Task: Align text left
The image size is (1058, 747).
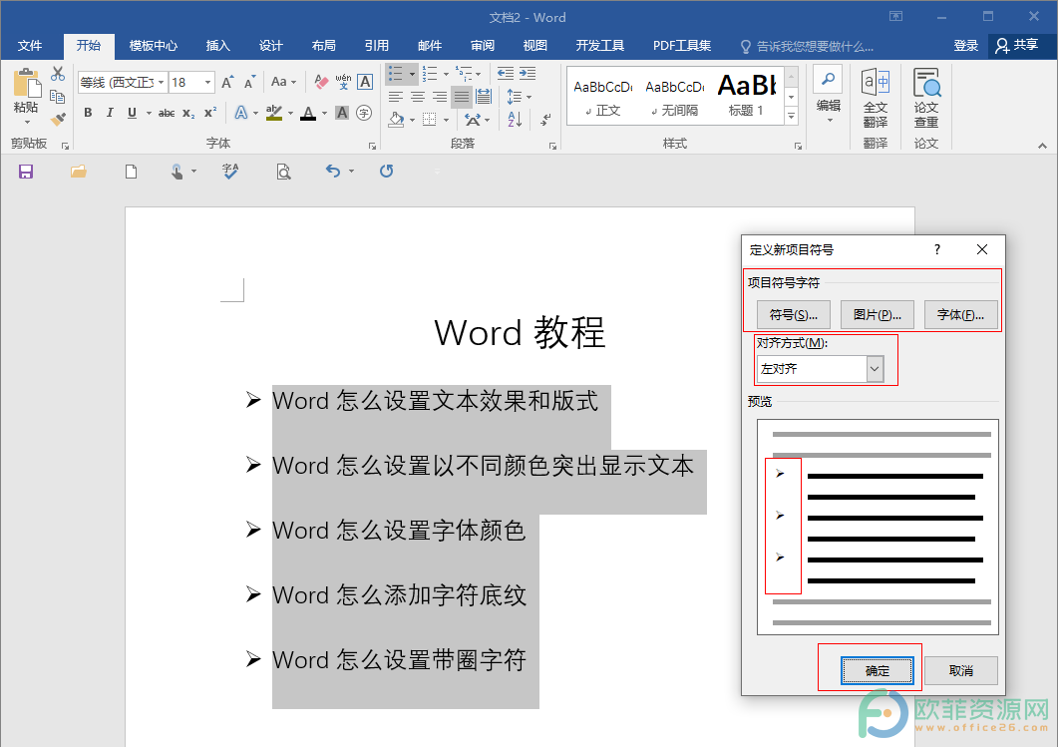Action: pyautogui.click(x=396, y=97)
